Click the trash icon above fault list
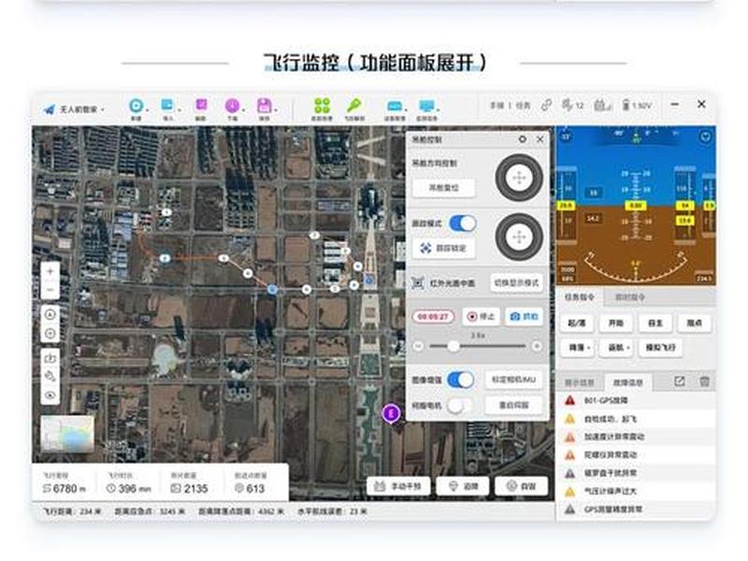Viewport: 748px width, 561px height. (704, 381)
